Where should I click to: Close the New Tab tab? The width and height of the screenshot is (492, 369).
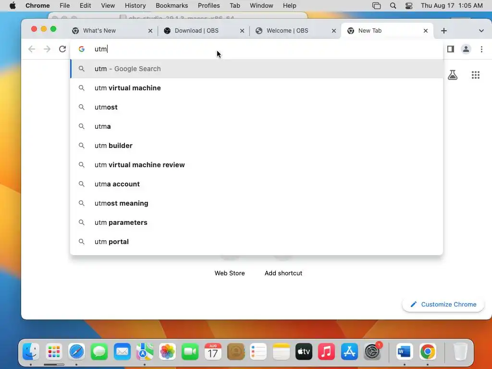426,31
